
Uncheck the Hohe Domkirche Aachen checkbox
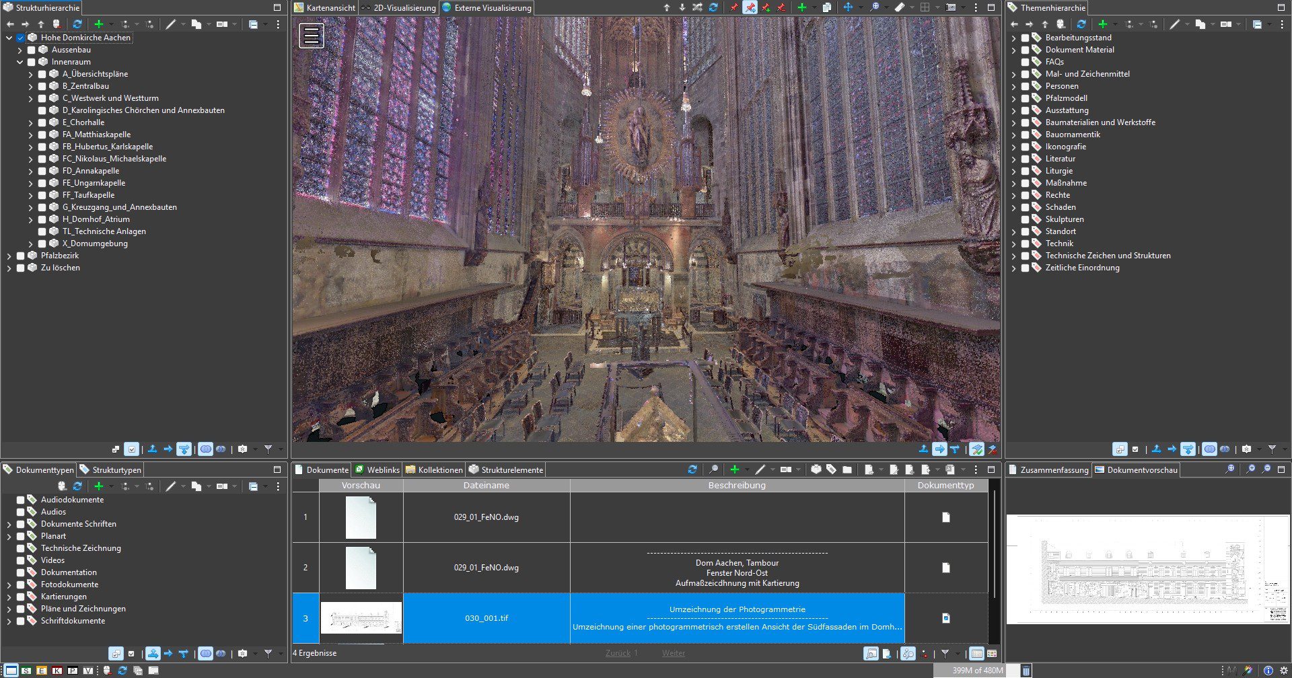click(21, 38)
